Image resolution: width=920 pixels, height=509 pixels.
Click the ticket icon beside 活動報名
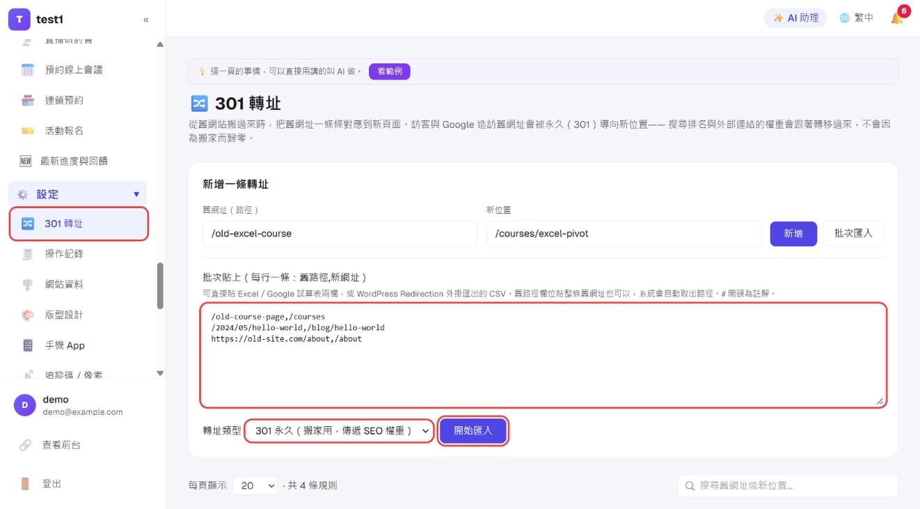pos(27,131)
